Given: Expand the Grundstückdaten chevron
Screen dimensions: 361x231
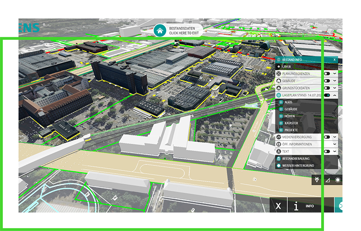Looking at the screenshot, I should (335, 88).
